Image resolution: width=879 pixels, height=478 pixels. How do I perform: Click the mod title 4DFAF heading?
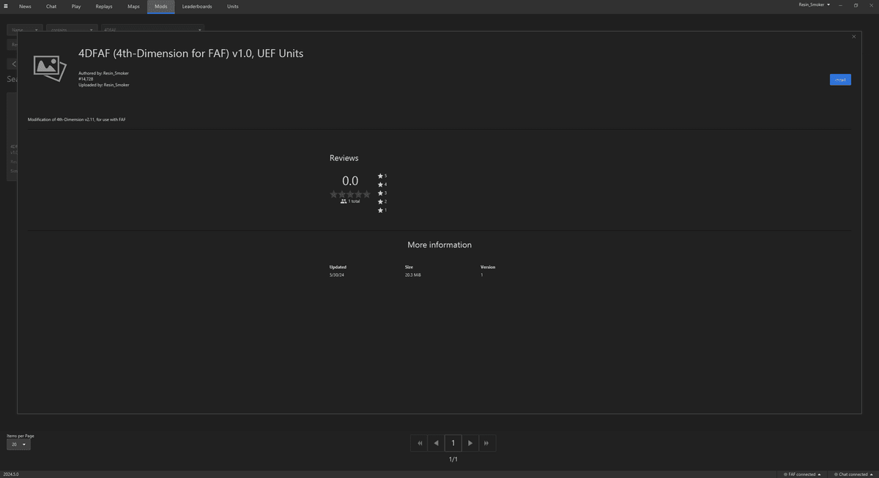pos(190,53)
